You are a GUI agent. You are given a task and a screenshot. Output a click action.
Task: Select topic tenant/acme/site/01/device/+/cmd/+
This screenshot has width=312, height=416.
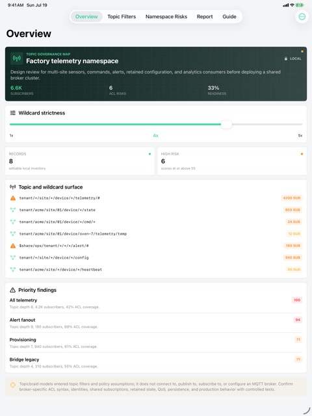pos(57,222)
